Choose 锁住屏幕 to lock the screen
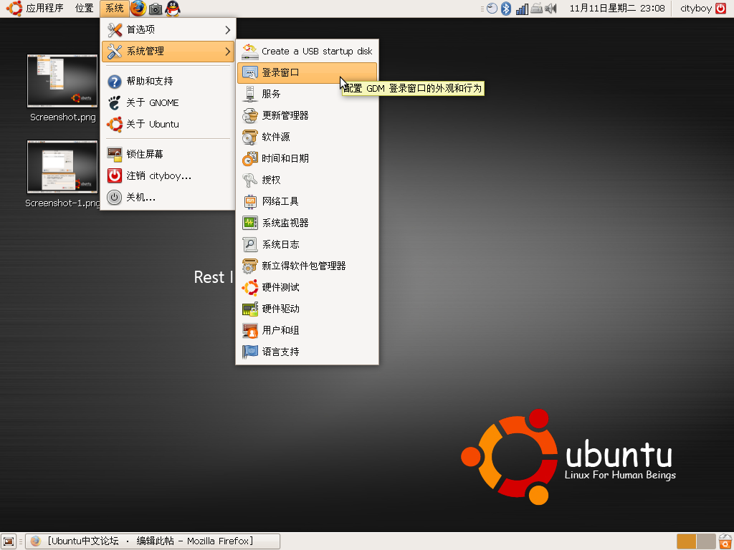This screenshot has width=734, height=550. [x=168, y=155]
